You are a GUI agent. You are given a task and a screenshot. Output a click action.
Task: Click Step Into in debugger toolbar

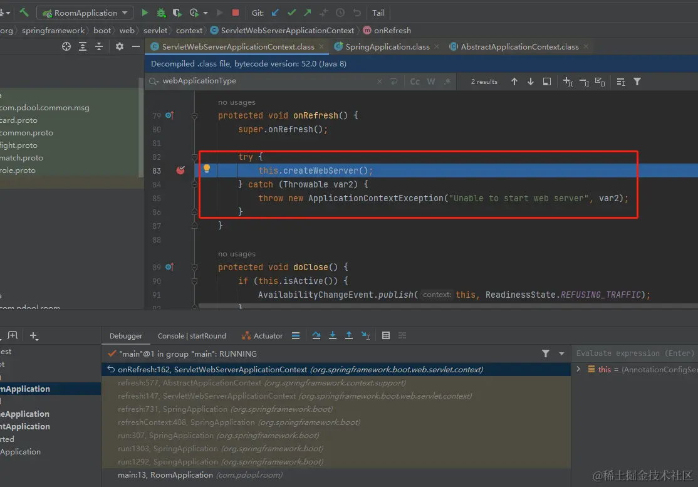click(333, 336)
